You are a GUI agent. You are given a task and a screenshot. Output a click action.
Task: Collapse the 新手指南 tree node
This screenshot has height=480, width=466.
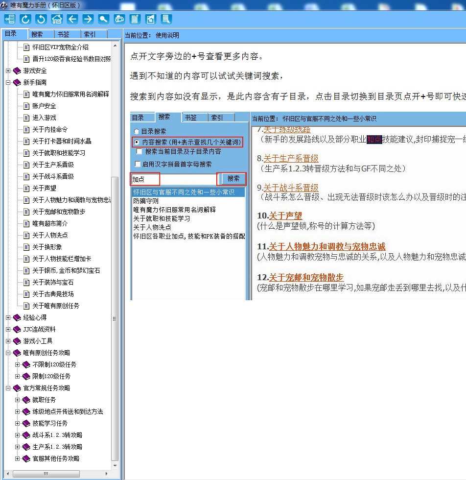(x=8, y=83)
